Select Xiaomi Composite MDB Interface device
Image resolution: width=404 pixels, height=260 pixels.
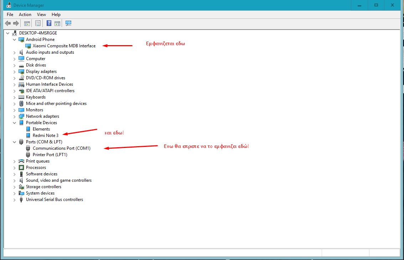(64, 46)
